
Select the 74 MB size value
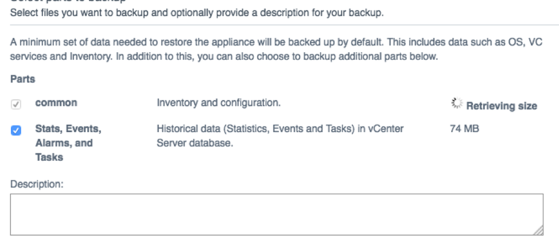(x=464, y=129)
